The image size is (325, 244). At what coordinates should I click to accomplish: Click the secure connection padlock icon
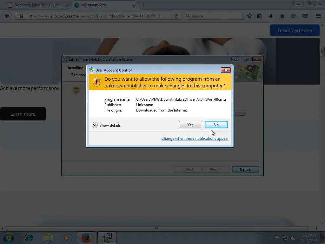(22, 16)
